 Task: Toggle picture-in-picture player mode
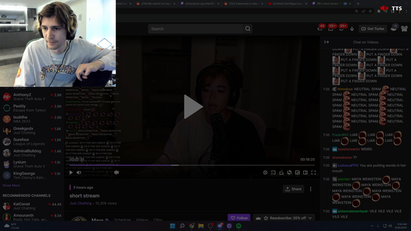(297, 173)
